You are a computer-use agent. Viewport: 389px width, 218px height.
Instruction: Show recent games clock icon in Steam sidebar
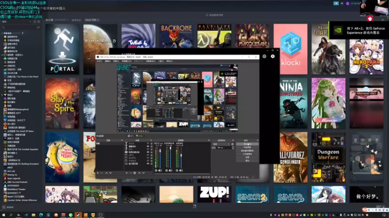coord(35,21)
